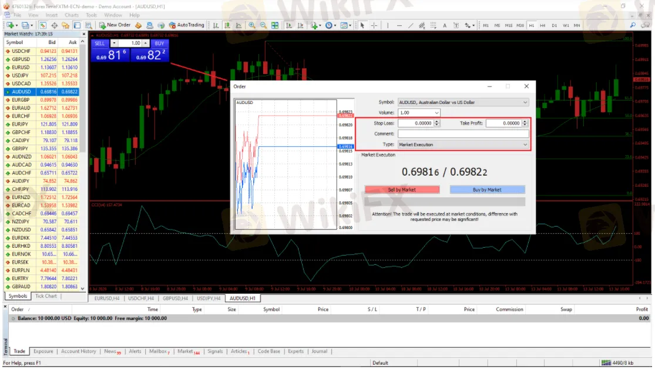Select the Equidistant Channel tool
Viewport: 655px width, 370px height.
(x=422, y=25)
